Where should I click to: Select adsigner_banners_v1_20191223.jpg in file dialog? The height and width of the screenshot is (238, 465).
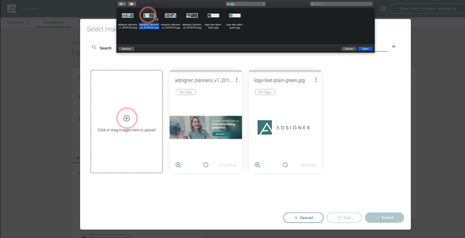coord(127,20)
